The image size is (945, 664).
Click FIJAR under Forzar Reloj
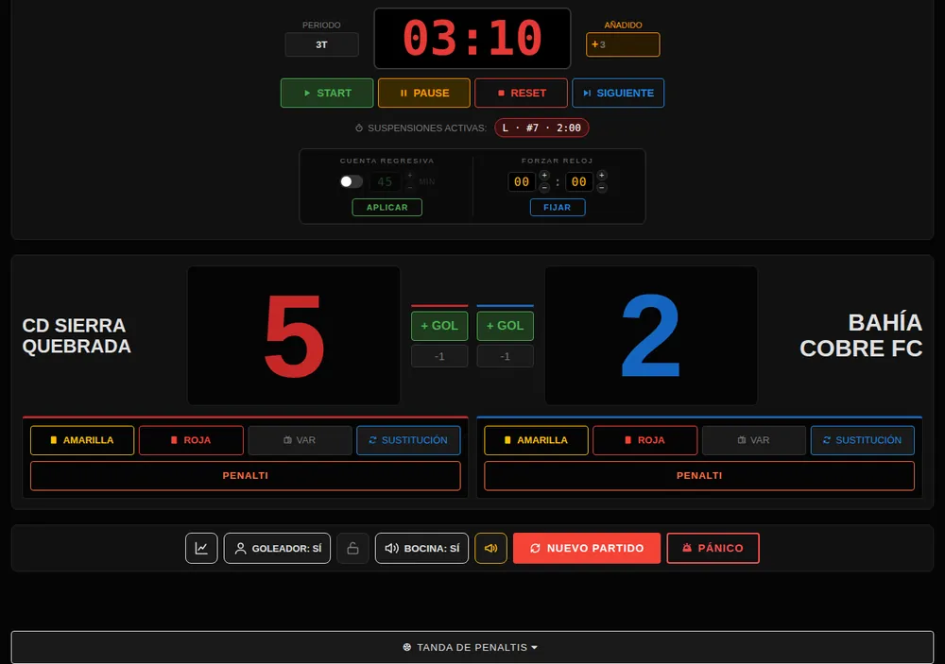pyautogui.click(x=558, y=207)
